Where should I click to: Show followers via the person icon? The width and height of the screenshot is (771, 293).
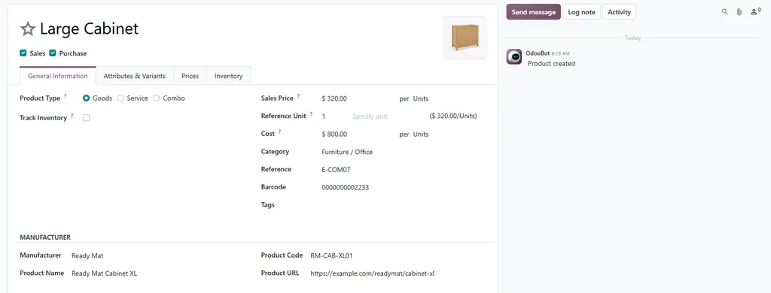click(x=756, y=12)
